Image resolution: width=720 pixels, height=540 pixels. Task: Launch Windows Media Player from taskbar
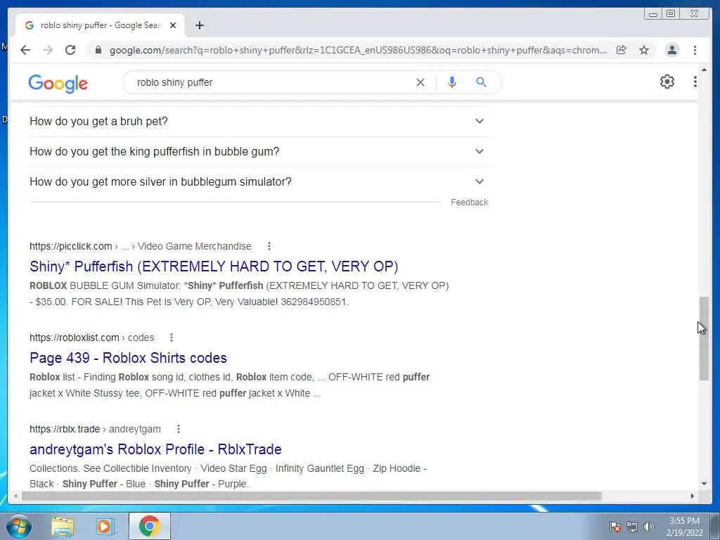point(105,526)
